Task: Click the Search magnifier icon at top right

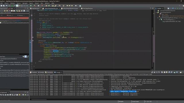Action: click(180, 6)
